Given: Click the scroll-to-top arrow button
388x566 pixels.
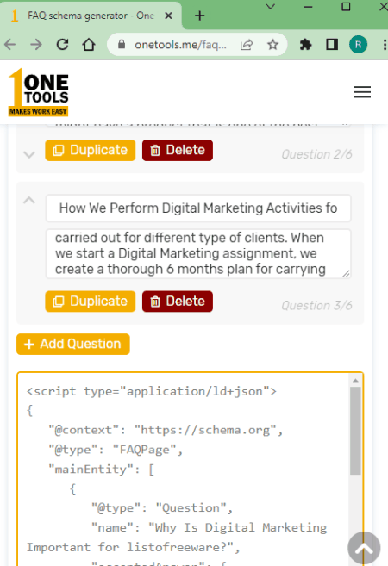Looking at the screenshot, I should pos(364,548).
